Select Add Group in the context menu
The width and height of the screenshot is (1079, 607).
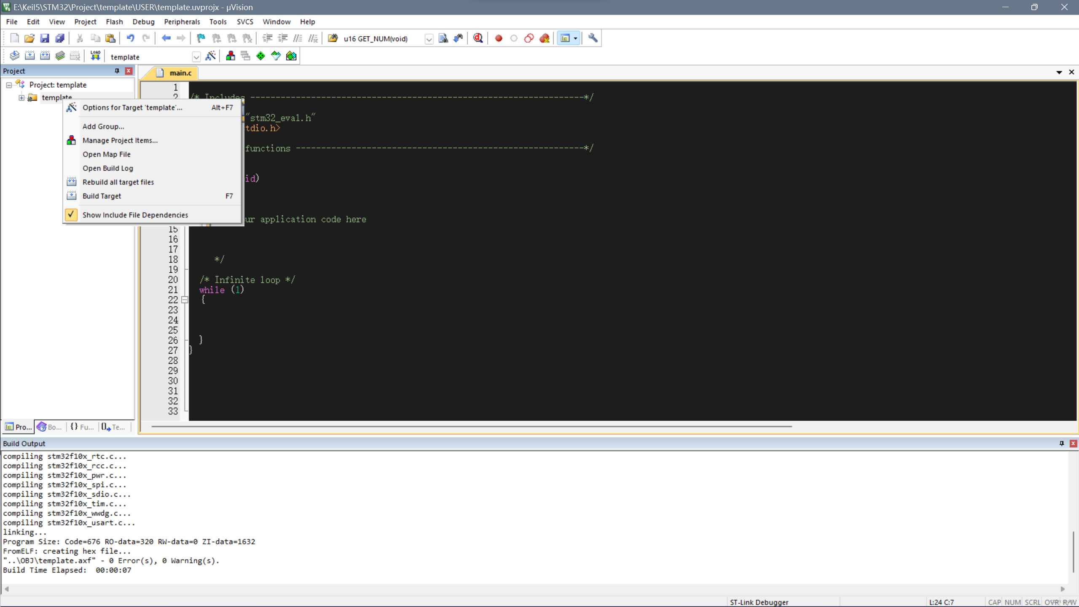coord(103,126)
